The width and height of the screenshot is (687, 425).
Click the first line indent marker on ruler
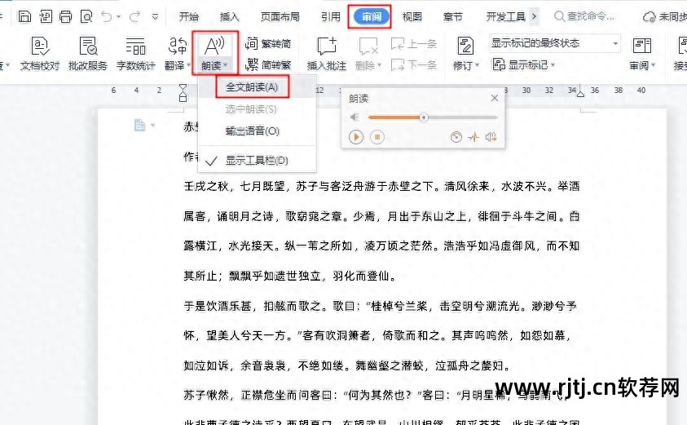(x=183, y=88)
